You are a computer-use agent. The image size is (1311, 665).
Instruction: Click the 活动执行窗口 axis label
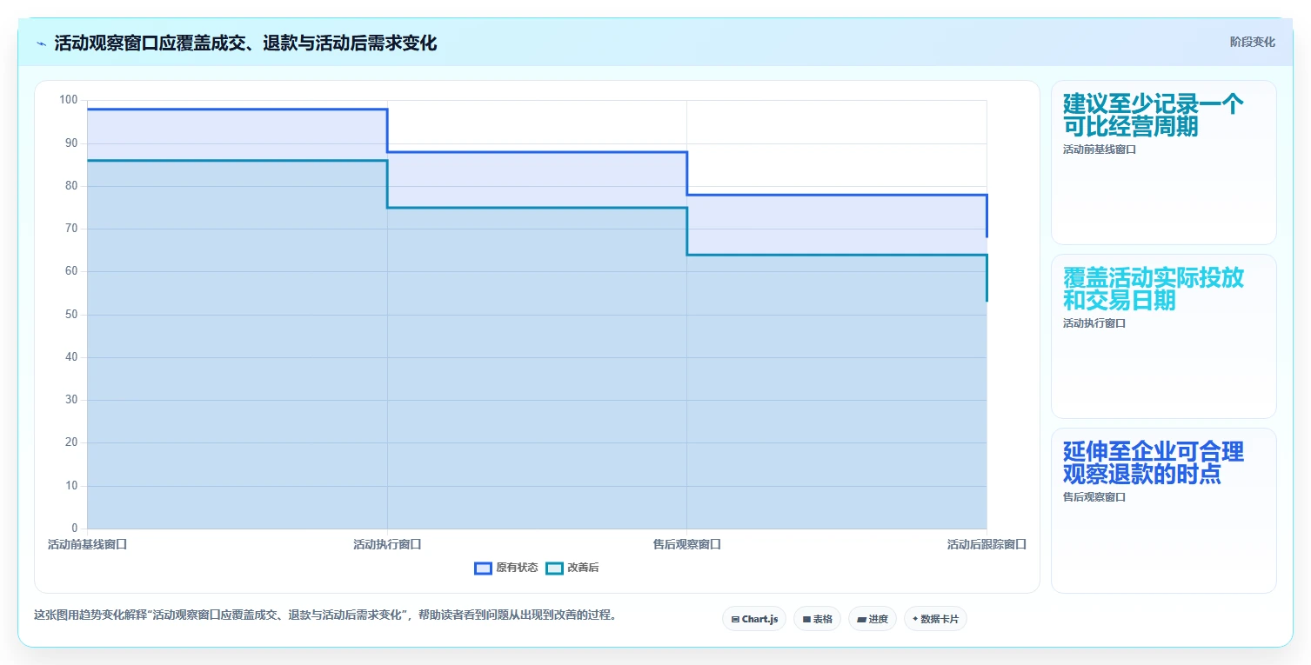click(x=387, y=545)
